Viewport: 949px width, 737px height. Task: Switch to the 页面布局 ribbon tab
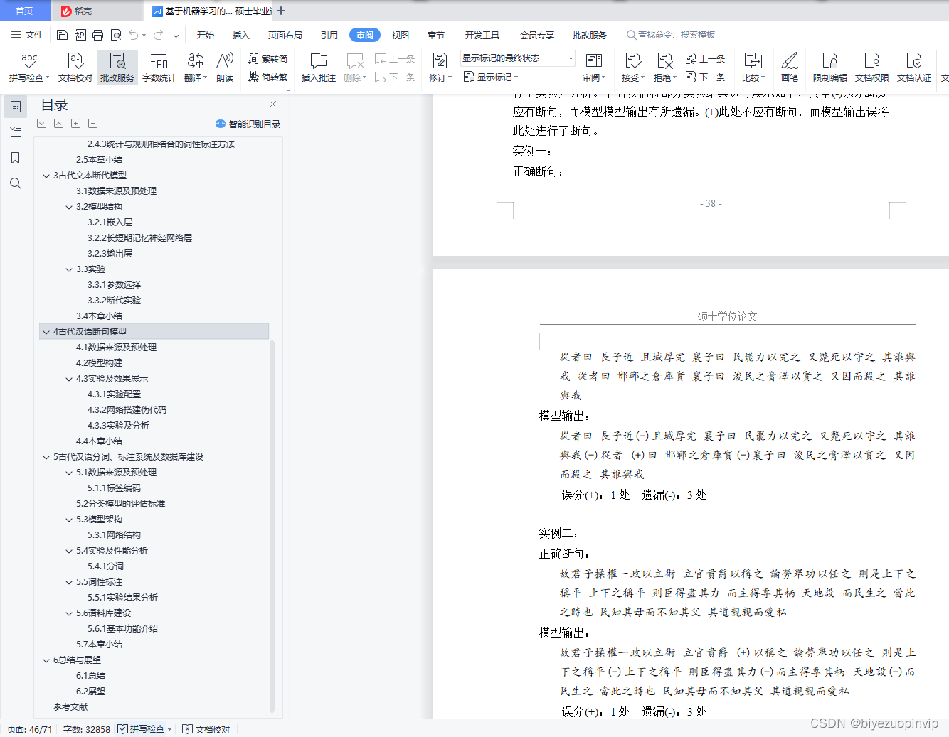pos(285,35)
